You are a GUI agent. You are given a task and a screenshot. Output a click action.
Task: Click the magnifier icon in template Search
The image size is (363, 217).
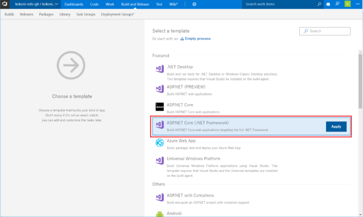(306, 31)
